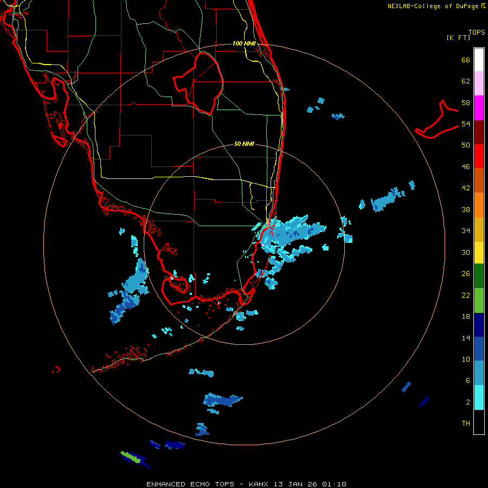488x488 pixels.
Task: Click legend value "62"
Action: pyautogui.click(x=466, y=81)
